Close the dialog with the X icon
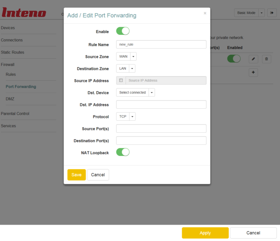Viewport: 280px width, 241px height. pos(205,13)
